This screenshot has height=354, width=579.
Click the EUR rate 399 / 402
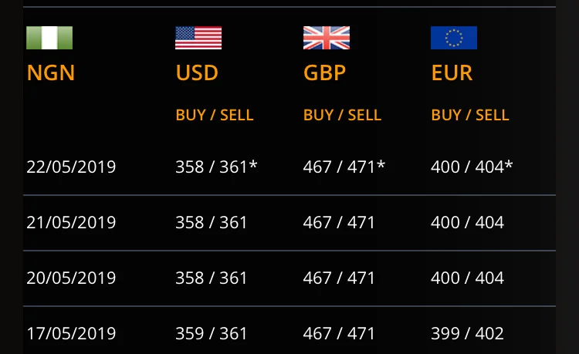coord(467,334)
